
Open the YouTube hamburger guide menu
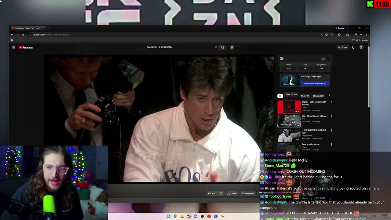tap(13, 47)
